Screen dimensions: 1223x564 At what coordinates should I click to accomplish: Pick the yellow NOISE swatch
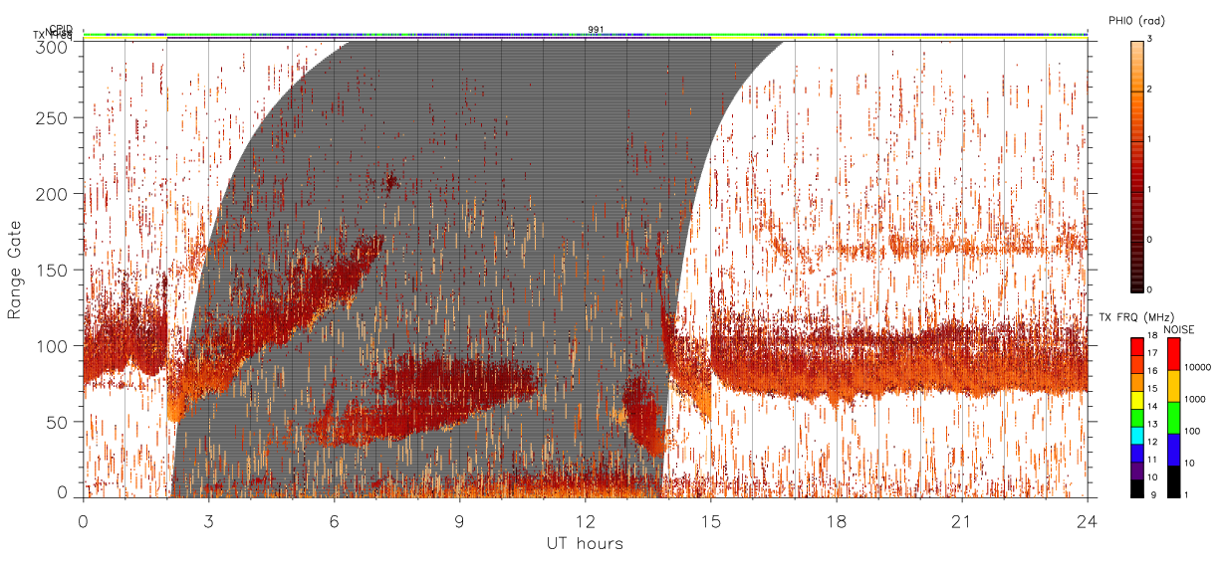click(x=1174, y=385)
